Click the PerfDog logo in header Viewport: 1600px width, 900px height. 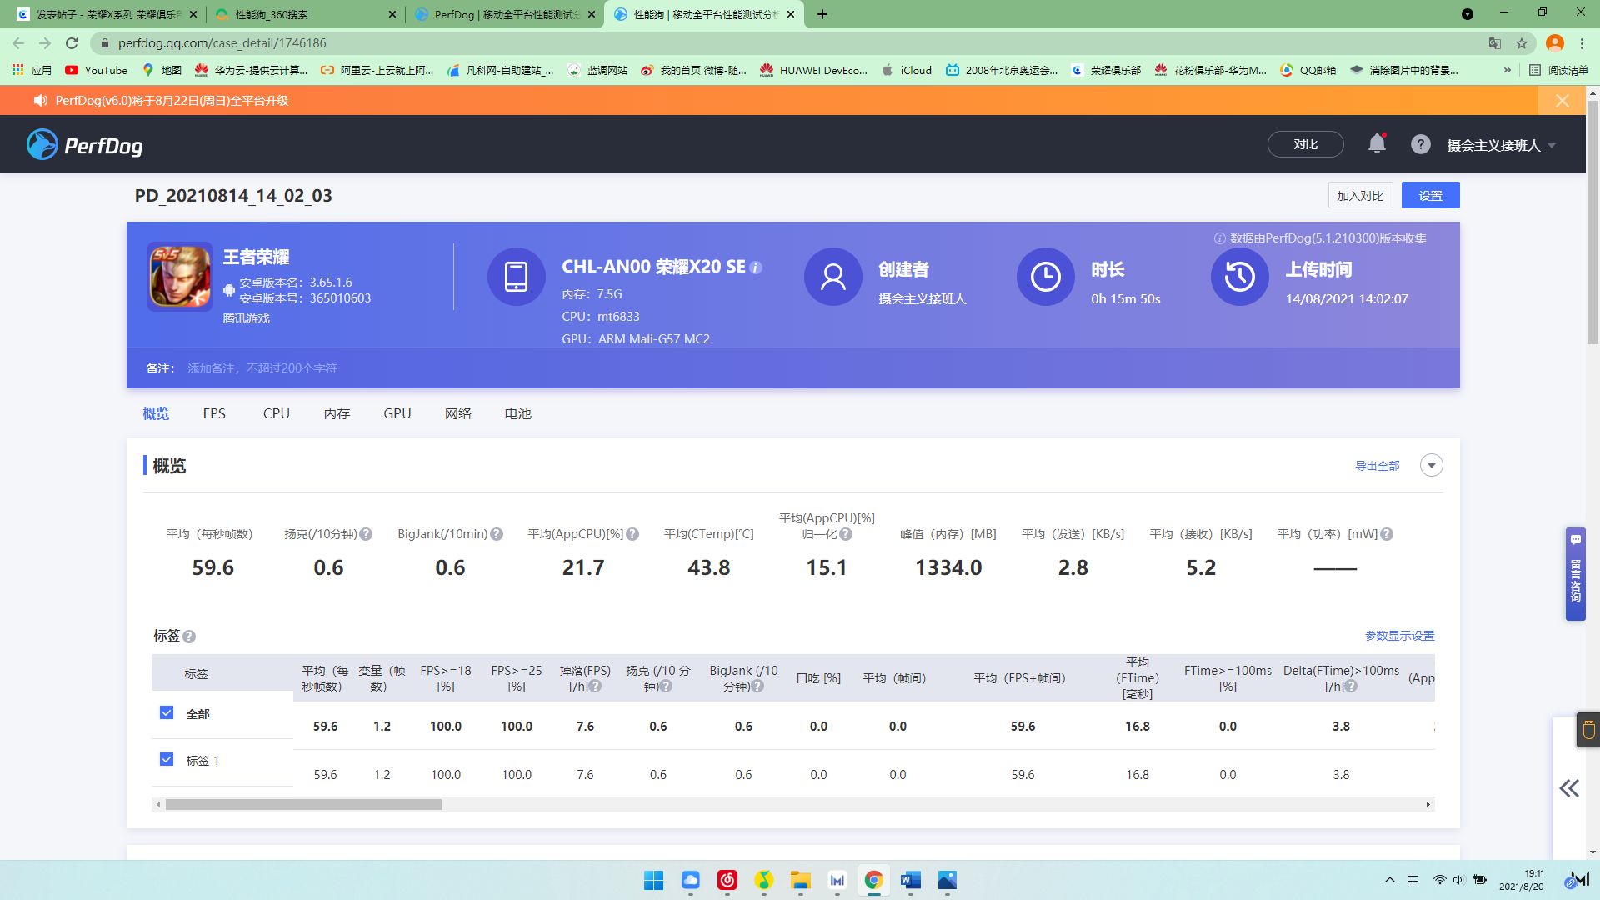(x=84, y=145)
